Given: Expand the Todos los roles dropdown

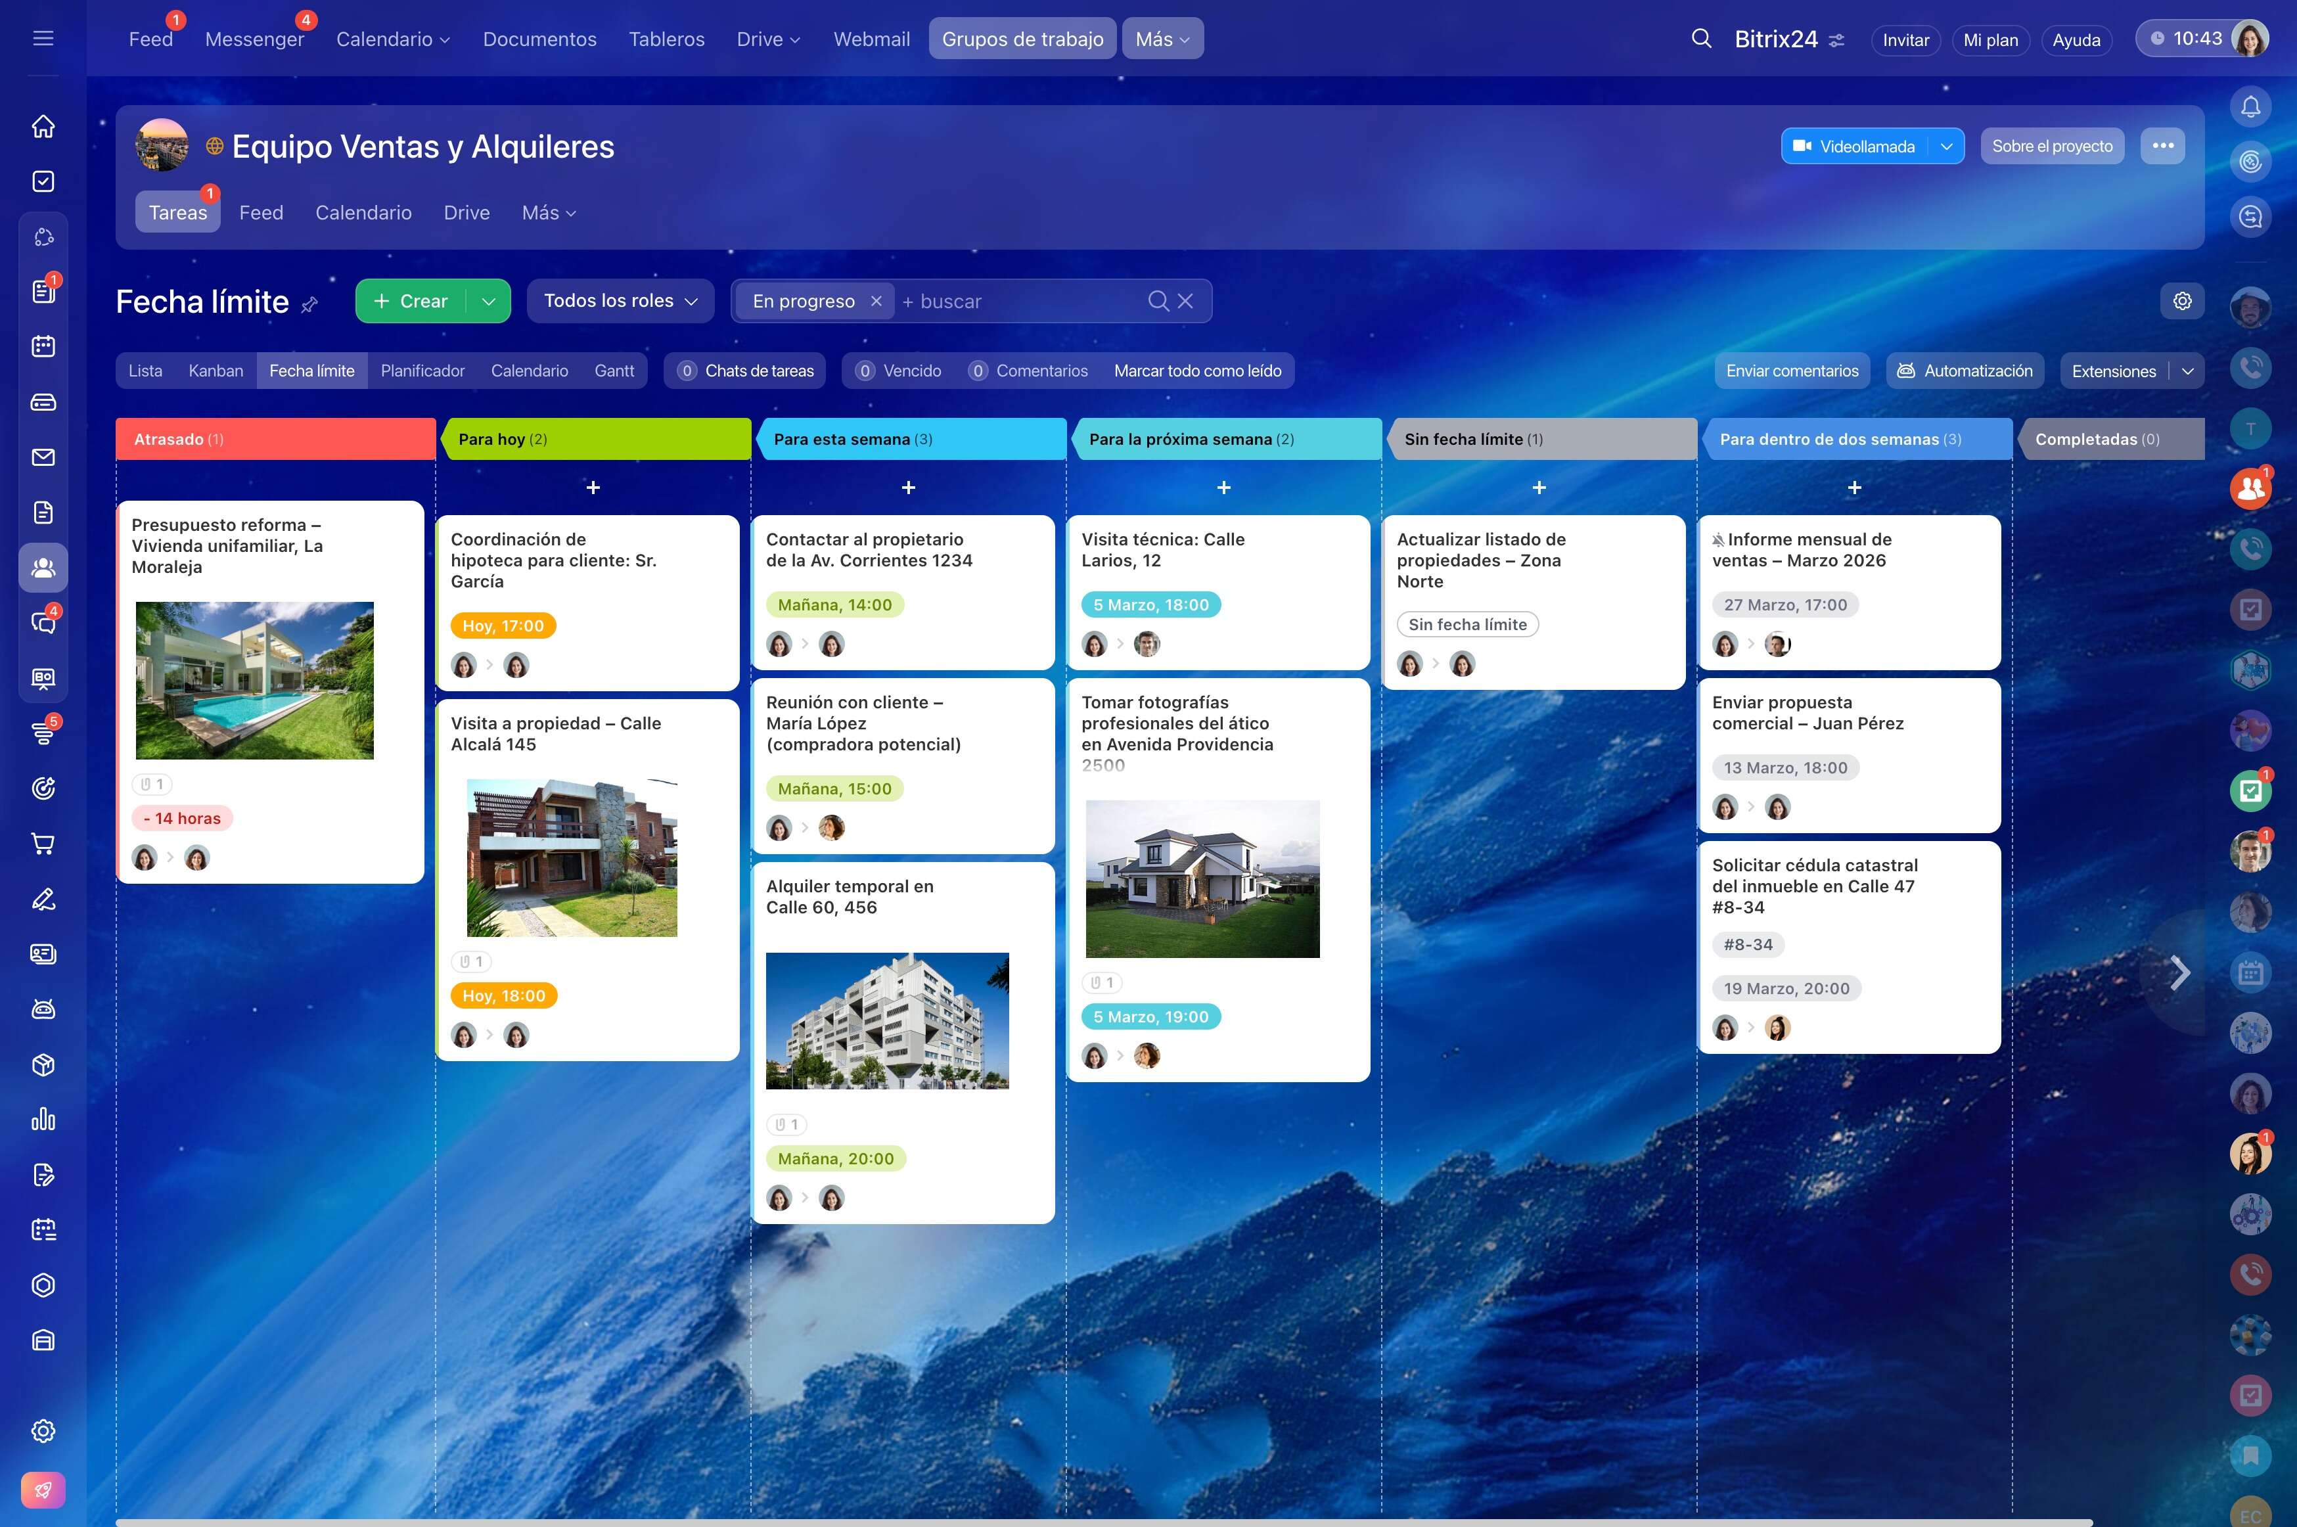Looking at the screenshot, I should [x=620, y=301].
